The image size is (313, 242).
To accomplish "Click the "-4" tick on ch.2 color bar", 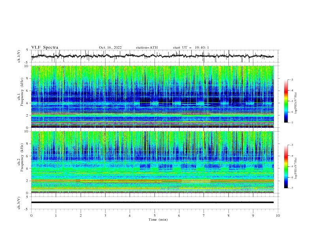I will (x=291, y=156).
